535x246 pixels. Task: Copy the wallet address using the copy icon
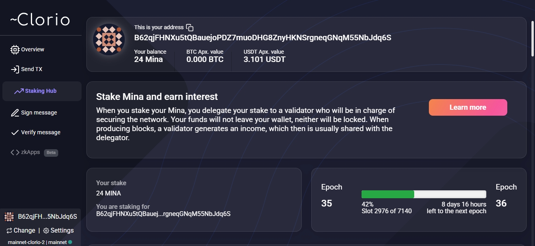click(190, 27)
